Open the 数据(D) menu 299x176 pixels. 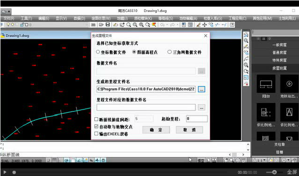click(79, 18)
